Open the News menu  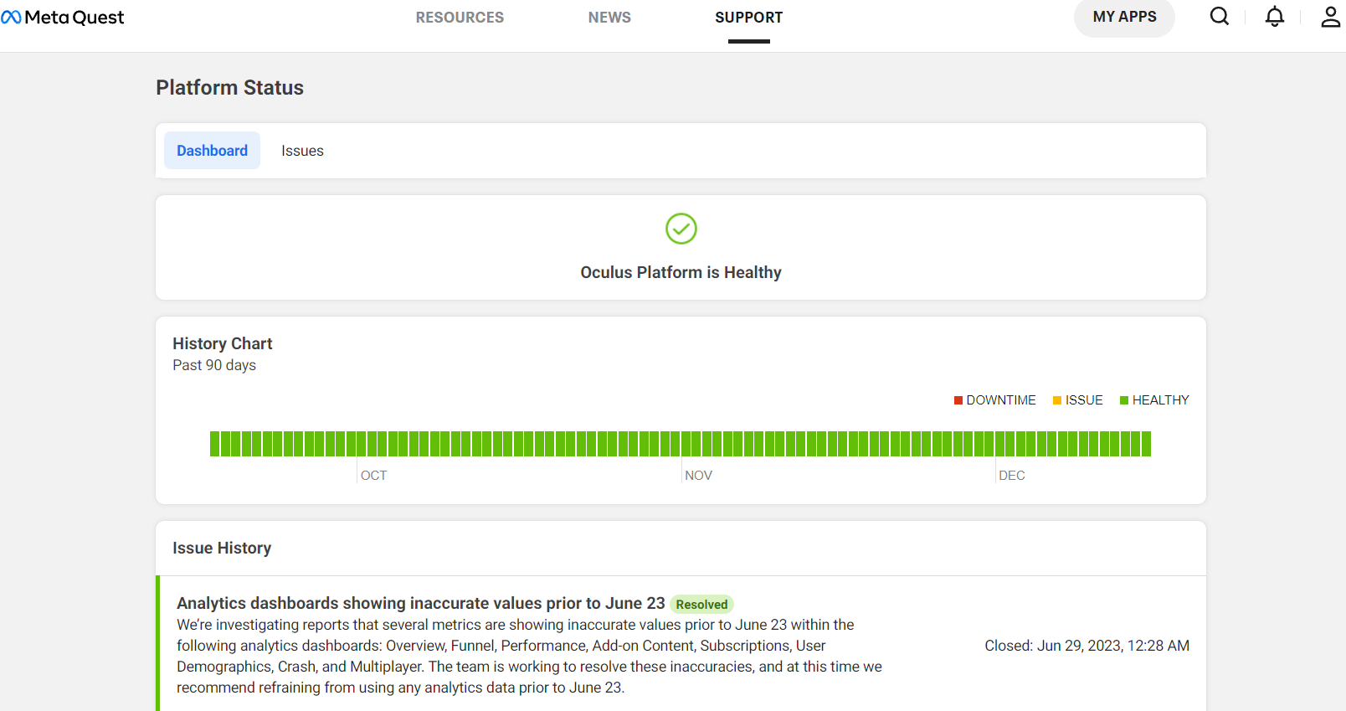(x=609, y=18)
